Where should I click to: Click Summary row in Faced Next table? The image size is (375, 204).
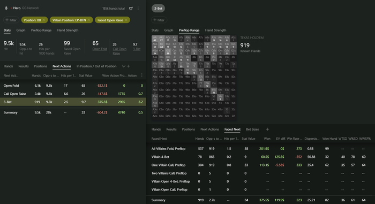pyautogui.click(x=260, y=200)
